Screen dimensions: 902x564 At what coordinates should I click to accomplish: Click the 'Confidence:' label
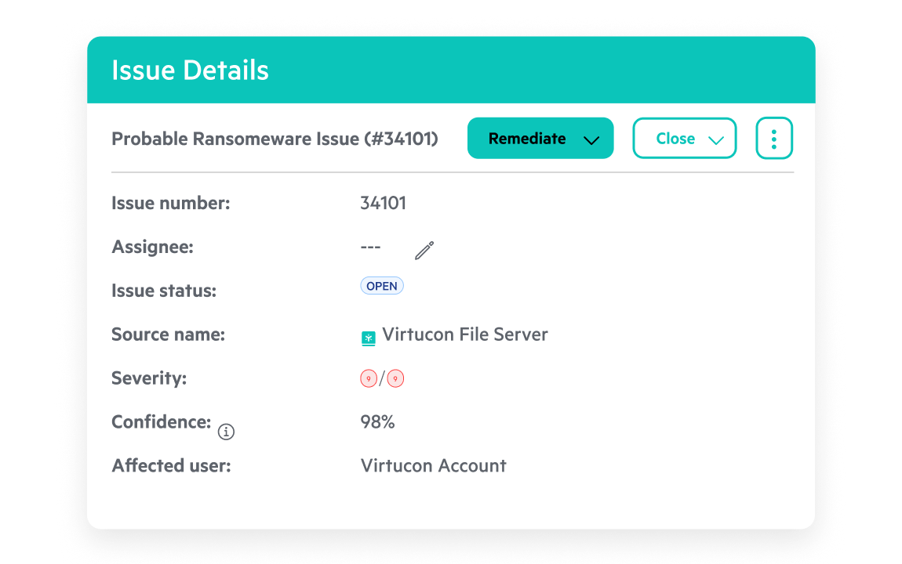pos(161,422)
